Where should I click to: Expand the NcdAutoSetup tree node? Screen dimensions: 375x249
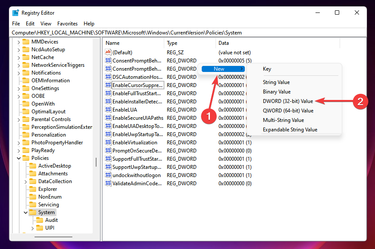19,50
